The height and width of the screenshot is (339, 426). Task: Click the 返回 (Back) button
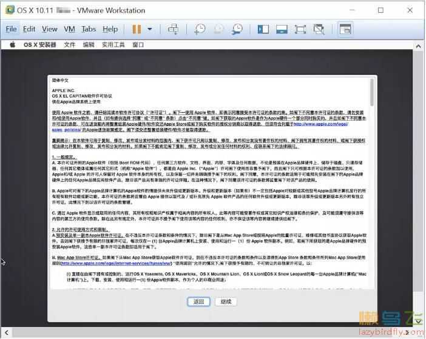point(198,301)
